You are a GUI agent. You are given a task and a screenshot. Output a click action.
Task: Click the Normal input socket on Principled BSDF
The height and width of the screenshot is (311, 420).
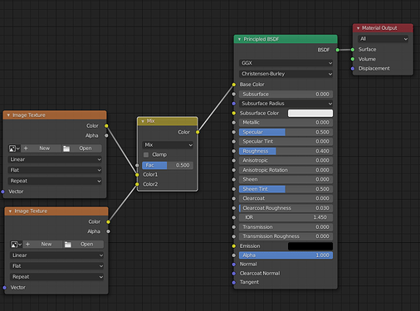[x=234, y=265]
